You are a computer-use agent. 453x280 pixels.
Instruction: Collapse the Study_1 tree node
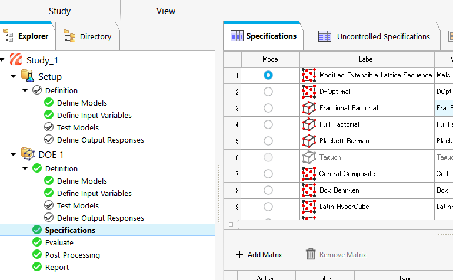pyautogui.click(x=5, y=60)
